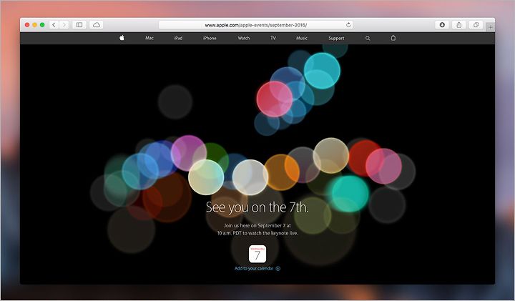Open the search magnifier on apple.com
The image size is (515, 301).
pyautogui.click(x=368, y=38)
